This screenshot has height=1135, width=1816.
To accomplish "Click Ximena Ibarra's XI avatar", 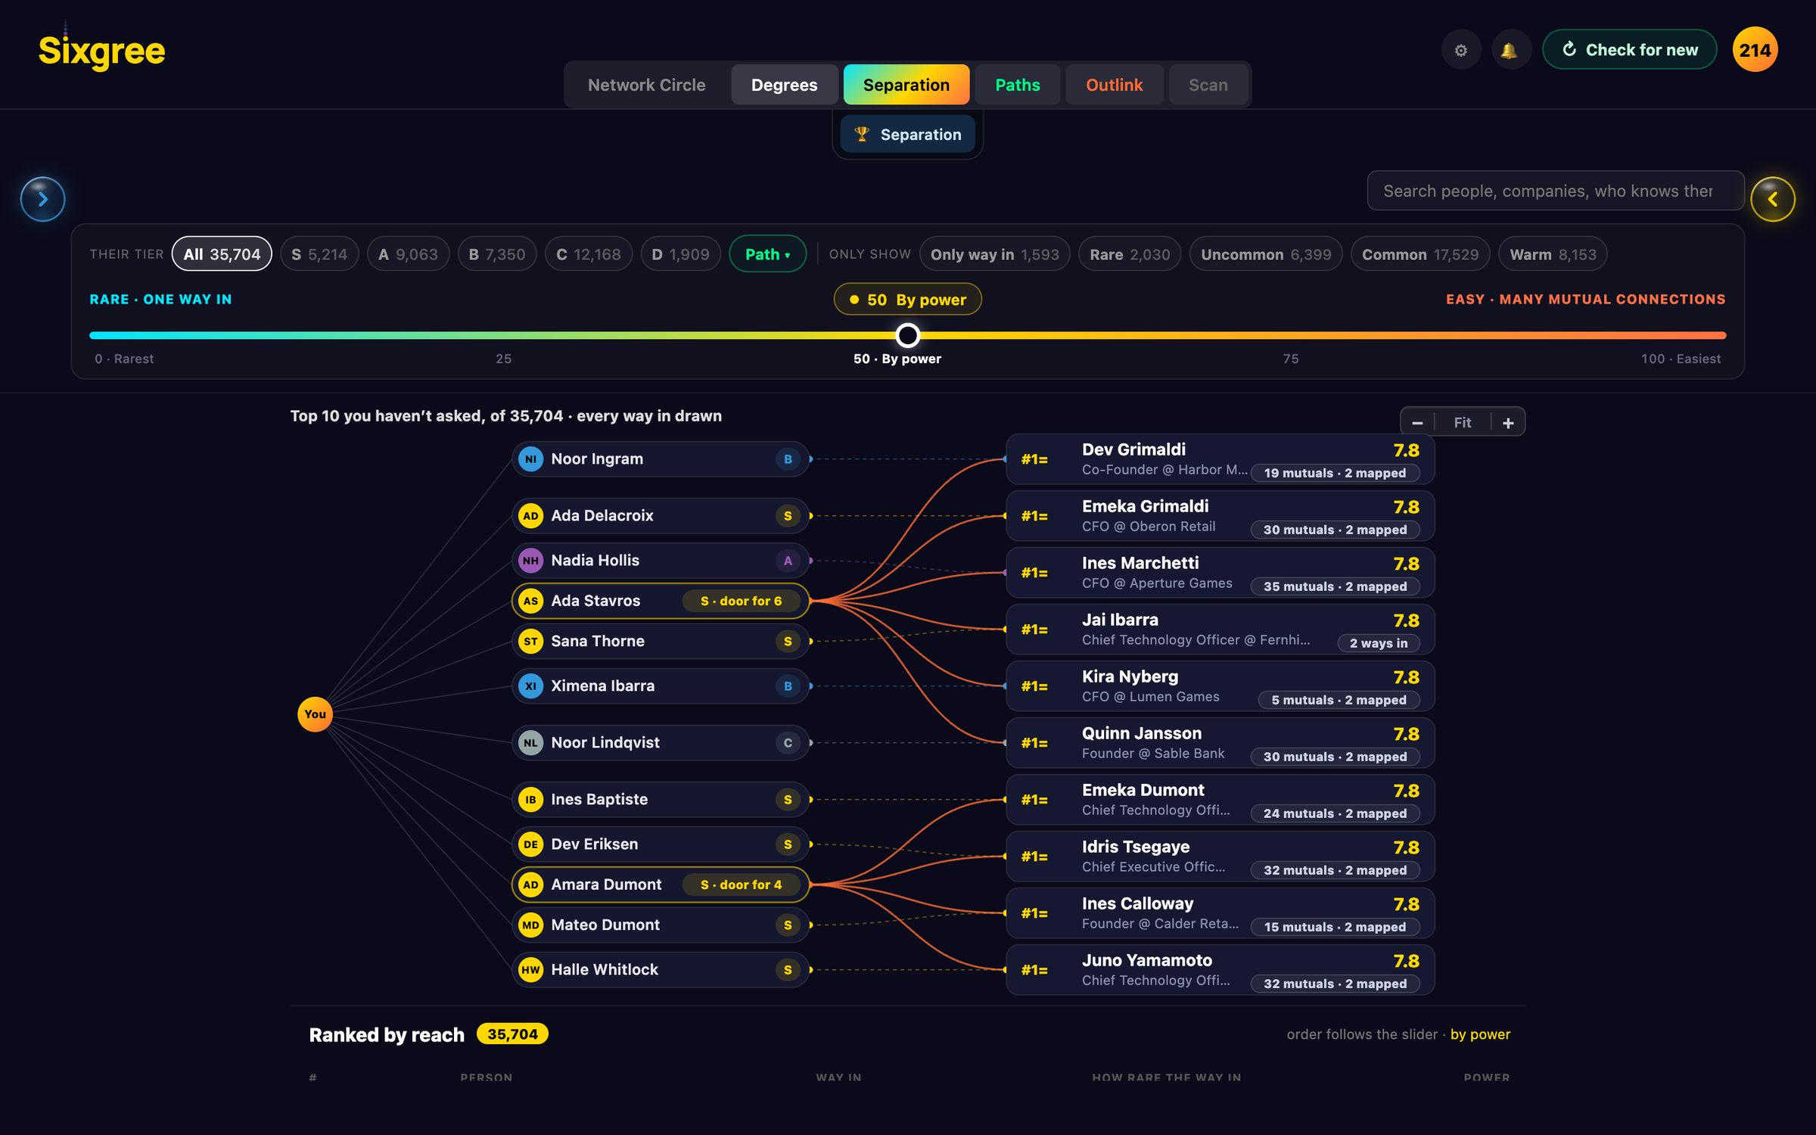I will coord(530,686).
